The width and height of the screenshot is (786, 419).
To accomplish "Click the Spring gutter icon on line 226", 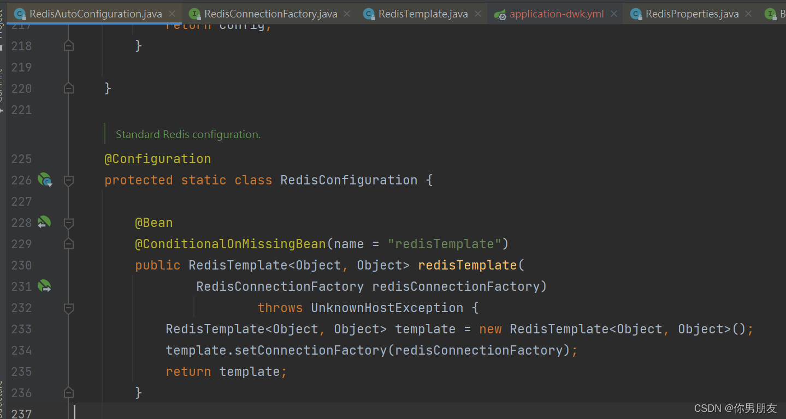I will pyautogui.click(x=44, y=179).
